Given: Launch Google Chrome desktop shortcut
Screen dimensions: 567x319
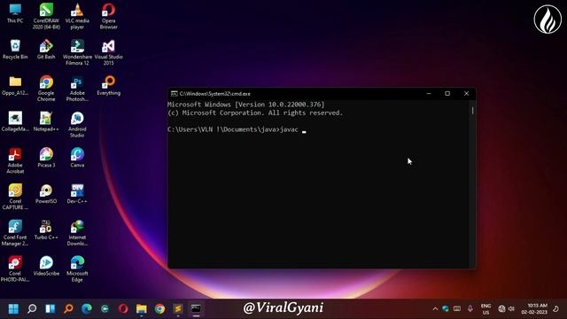Looking at the screenshot, I should click(46, 89).
